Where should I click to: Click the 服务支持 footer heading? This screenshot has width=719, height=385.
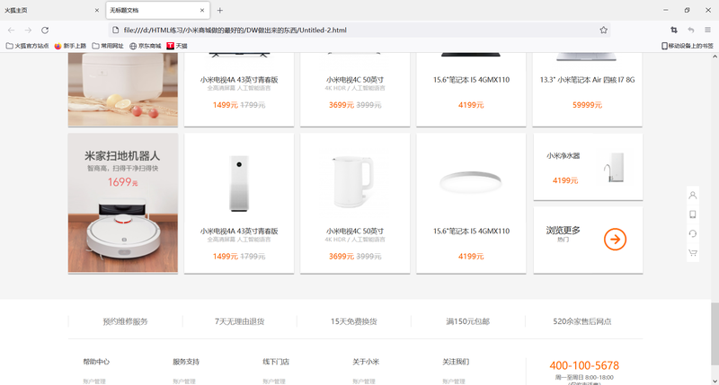pos(186,362)
